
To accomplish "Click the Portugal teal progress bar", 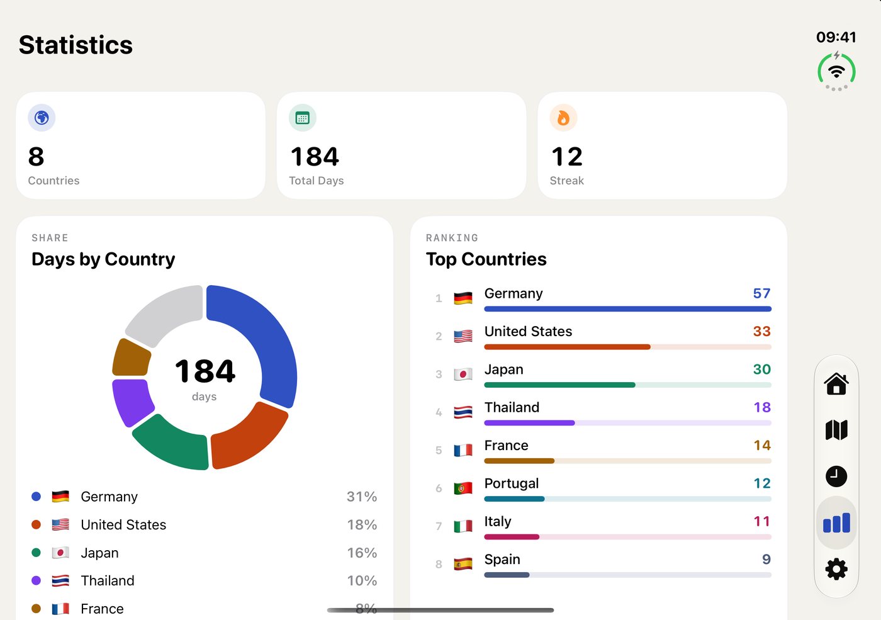I will tap(627, 499).
